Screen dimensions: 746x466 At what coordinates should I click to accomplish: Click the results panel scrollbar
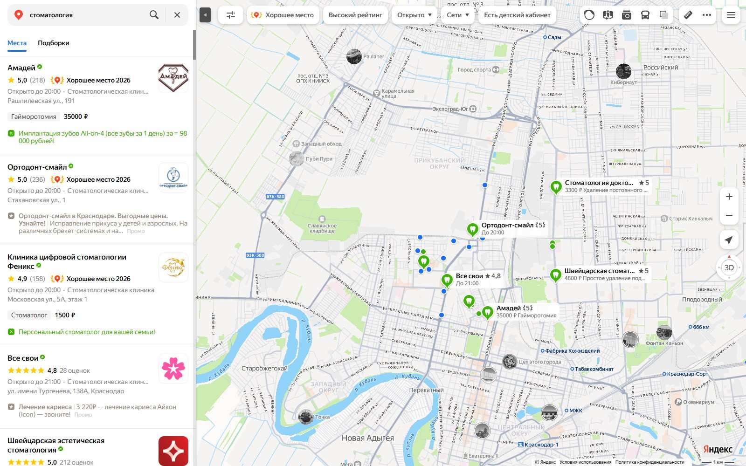tap(194, 44)
